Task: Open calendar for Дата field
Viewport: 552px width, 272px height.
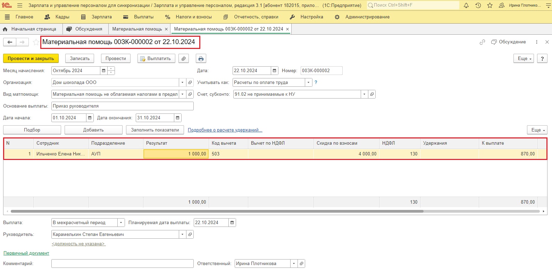Action: tap(274, 71)
